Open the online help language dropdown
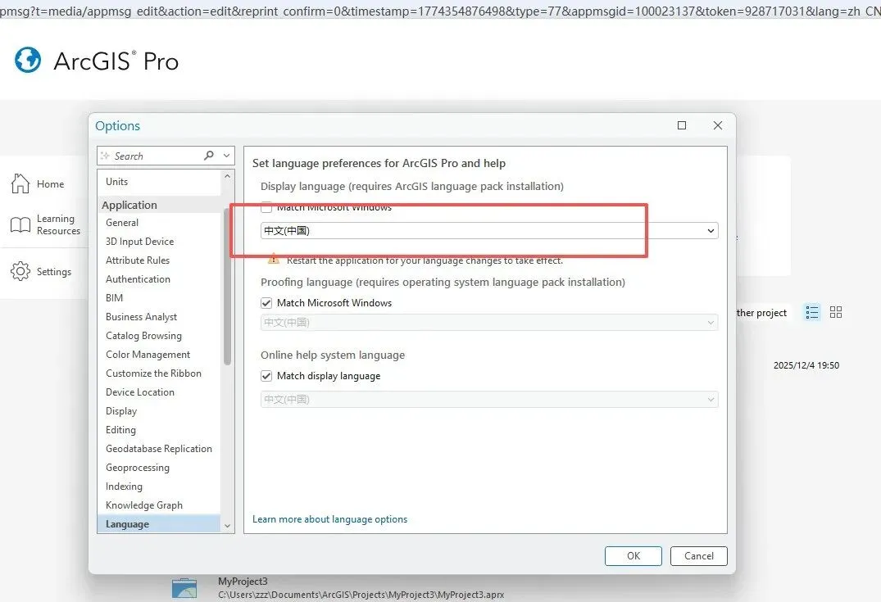 coord(489,399)
